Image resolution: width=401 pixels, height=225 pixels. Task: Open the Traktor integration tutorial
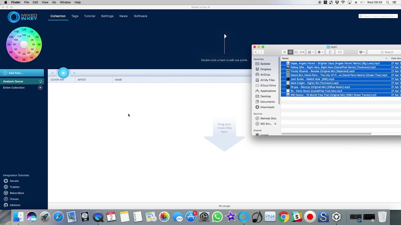click(x=12, y=187)
